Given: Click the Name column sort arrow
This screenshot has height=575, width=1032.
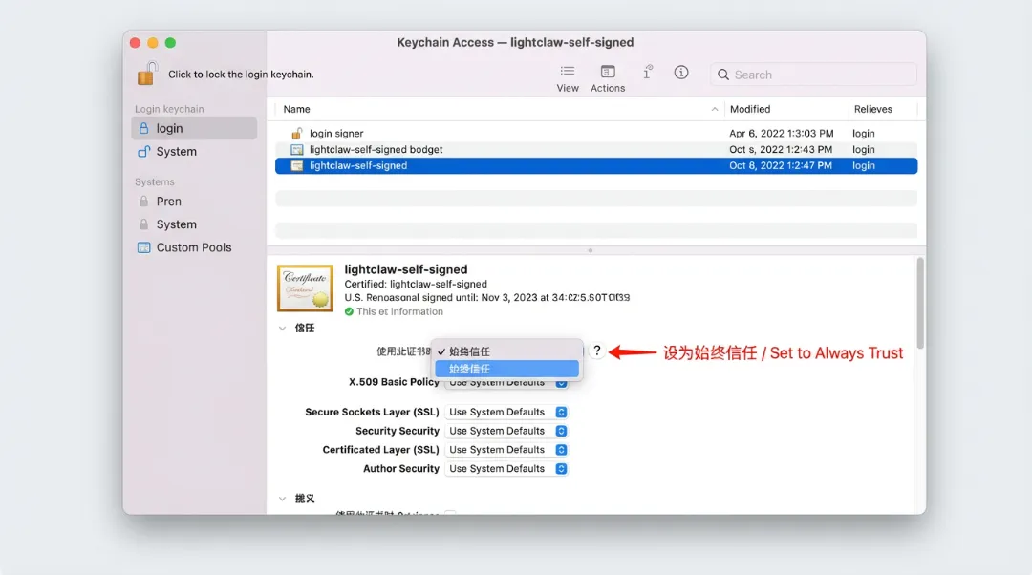Looking at the screenshot, I should coord(715,109).
